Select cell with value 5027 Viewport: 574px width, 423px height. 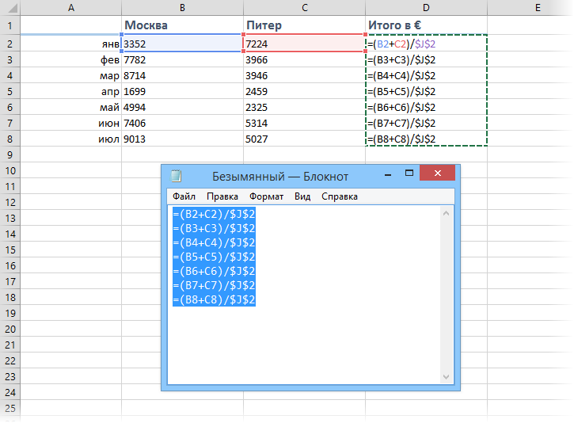(x=304, y=139)
